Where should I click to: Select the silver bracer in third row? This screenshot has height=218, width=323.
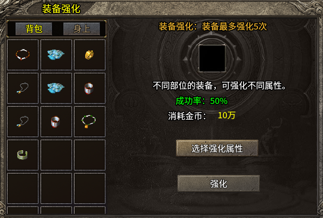coord(56,122)
